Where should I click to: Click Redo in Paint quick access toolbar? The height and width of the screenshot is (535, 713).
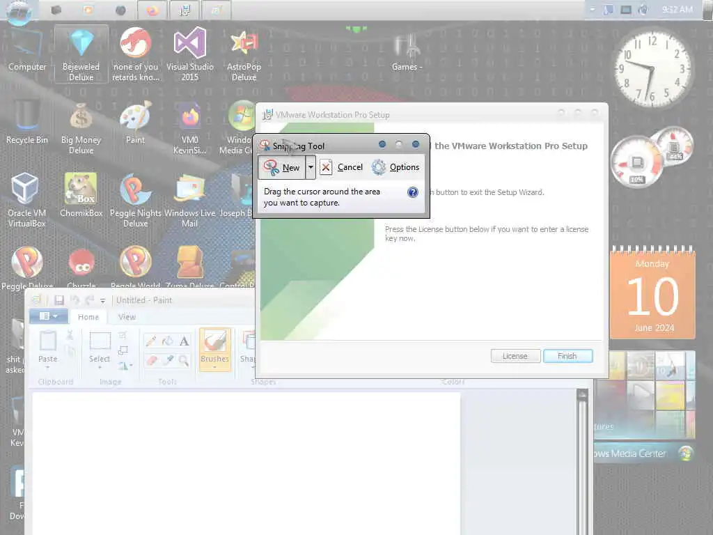[x=90, y=300]
